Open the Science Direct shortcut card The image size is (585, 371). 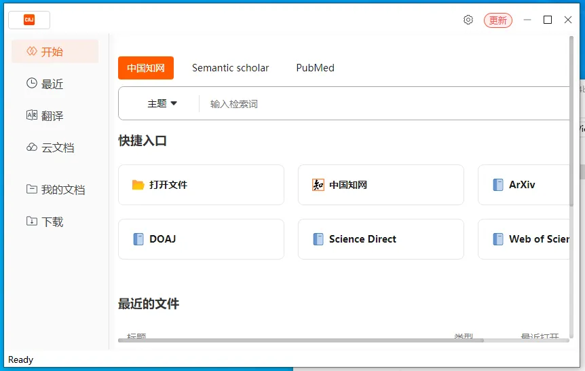(x=381, y=239)
